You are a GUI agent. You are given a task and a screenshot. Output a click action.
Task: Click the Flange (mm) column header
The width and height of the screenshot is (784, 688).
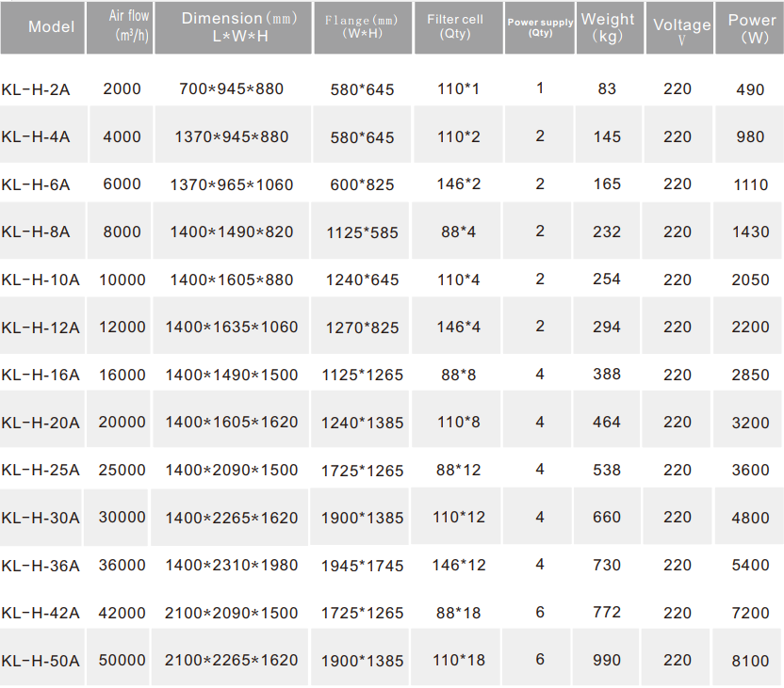click(x=362, y=26)
